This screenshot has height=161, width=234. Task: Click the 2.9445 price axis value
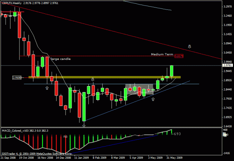[228, 71]
